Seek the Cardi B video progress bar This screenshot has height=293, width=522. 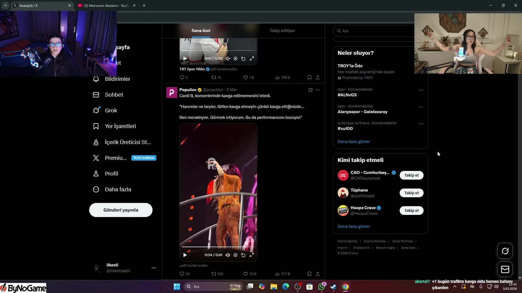pyautogui.click(x=218, y=247)
